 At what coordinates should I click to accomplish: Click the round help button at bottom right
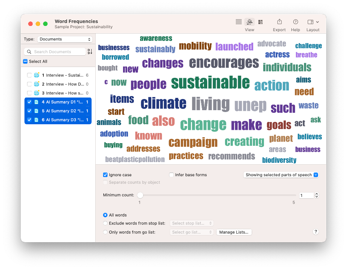[x=315, y=232]
